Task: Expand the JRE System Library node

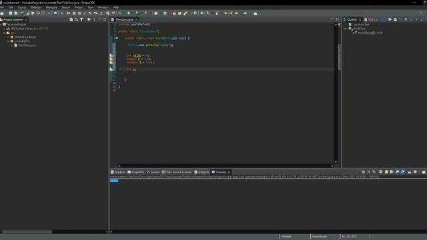Action: coord(5,29)
